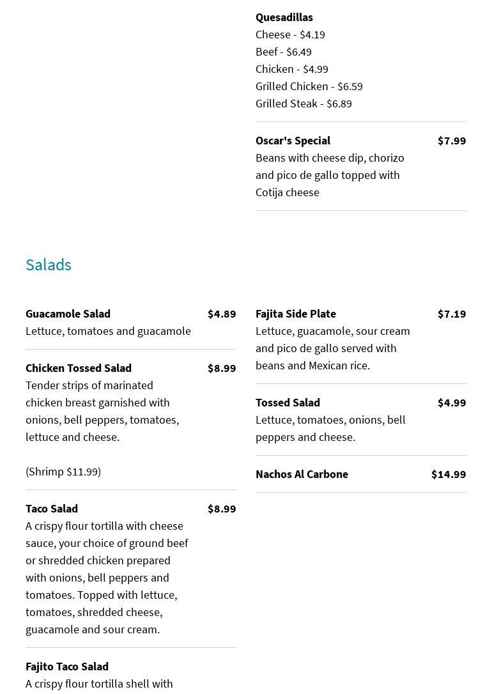Select the Guacamole Salad item title

point(68,314)
